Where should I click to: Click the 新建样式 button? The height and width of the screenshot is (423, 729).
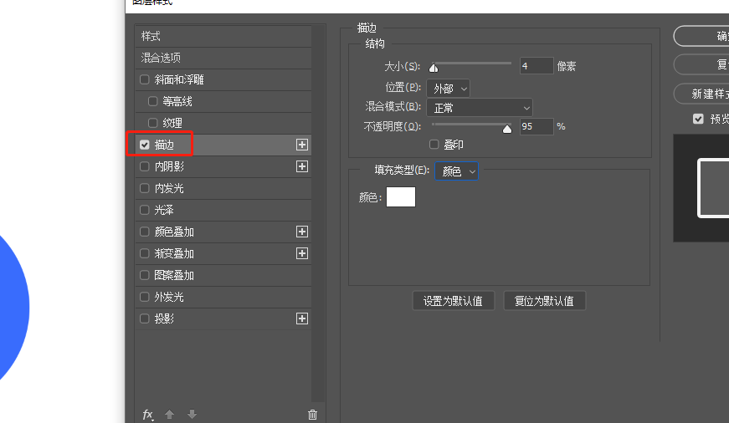tap(701, 94)
